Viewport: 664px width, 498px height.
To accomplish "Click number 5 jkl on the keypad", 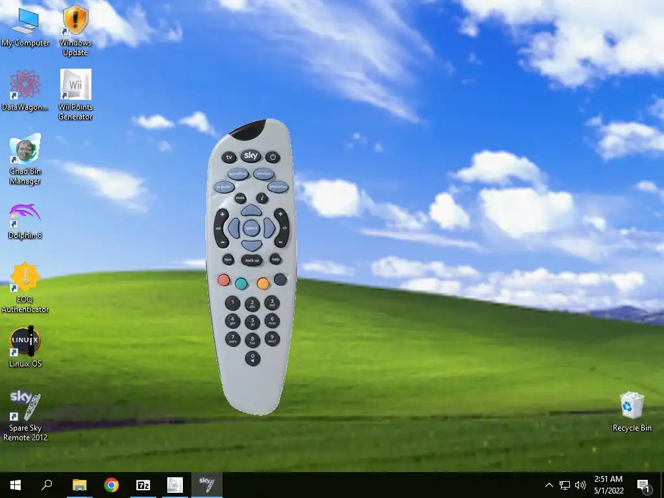I will coord(252,322).
